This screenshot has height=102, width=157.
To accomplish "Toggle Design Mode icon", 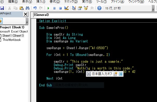I will (x=66, y=8).
